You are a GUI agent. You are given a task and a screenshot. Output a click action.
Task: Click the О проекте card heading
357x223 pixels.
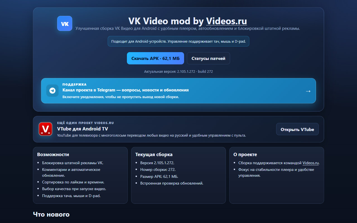(245, 154)
